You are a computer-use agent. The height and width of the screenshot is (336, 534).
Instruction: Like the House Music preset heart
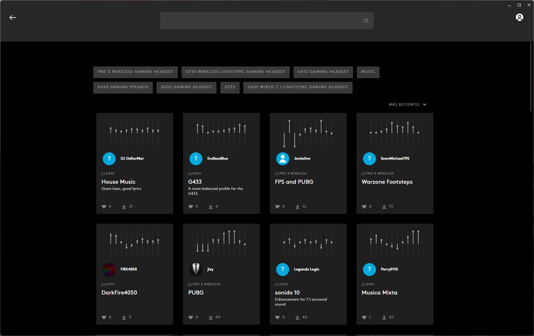click(x=104, y=206)
